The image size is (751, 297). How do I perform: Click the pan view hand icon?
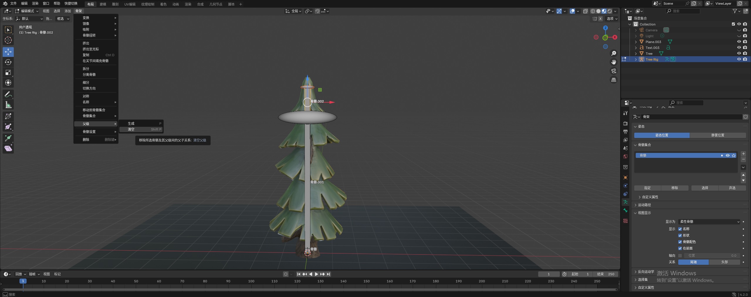coord(613,62)
